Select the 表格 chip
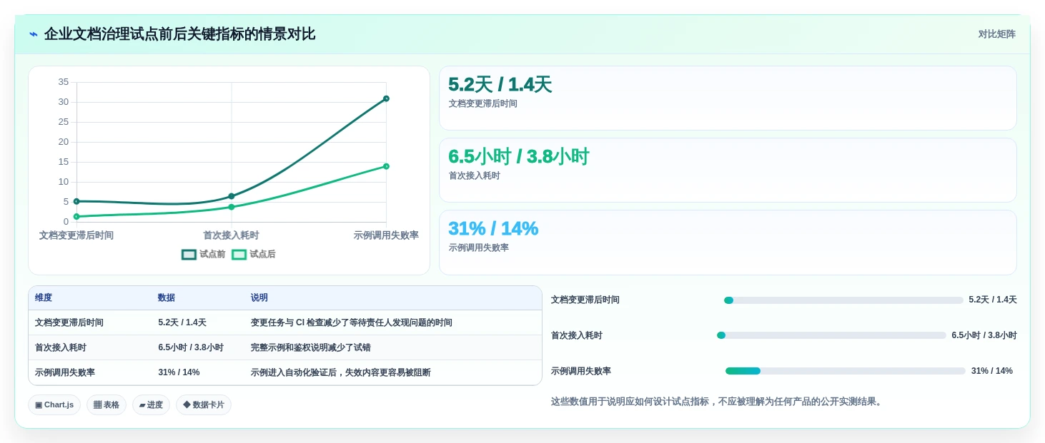1045x443 pixels. pyautogui.click(x=107, y=405)
